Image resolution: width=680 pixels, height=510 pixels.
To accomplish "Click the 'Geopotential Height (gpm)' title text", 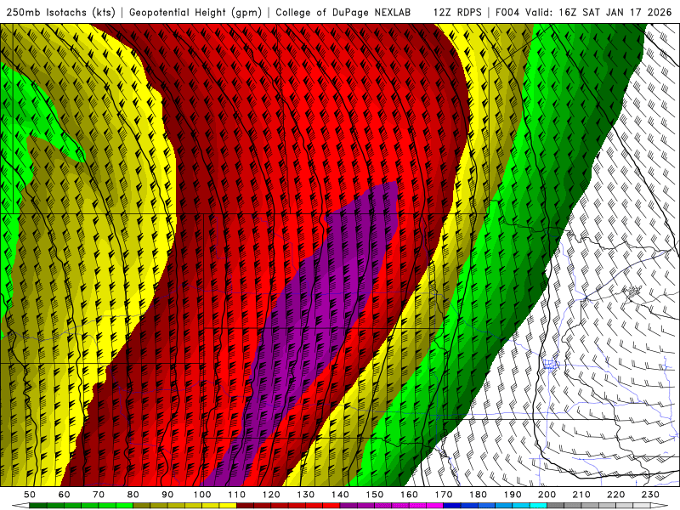I will point(195,12).
